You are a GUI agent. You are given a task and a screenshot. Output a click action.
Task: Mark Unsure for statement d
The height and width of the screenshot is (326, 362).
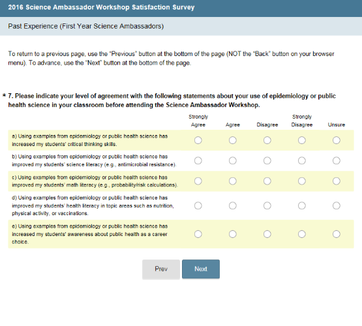coord(336,205)
